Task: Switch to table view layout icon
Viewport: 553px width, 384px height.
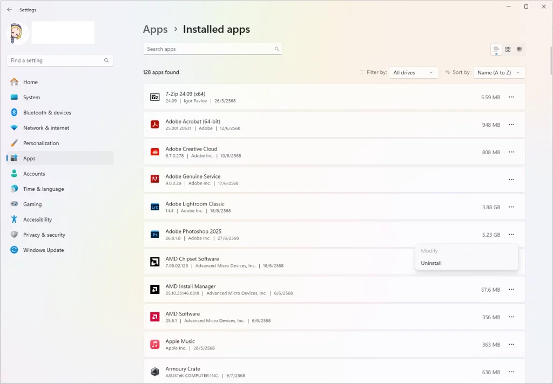Action: pyautogui.click(x=519, y=49)
